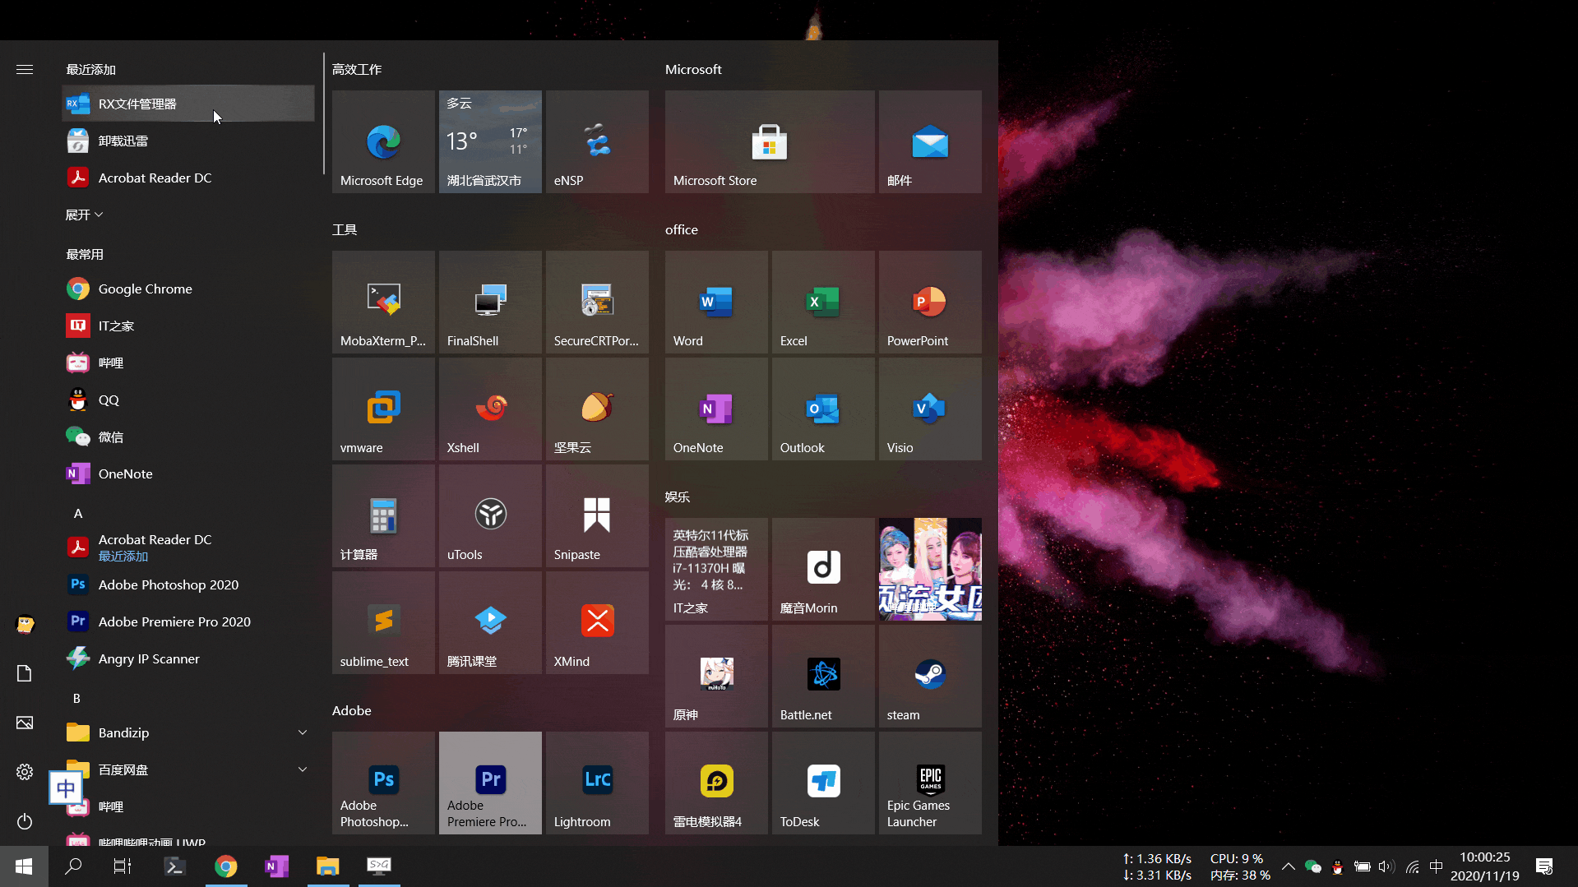Open the vmware tile
The width and height of the screenshot is (1578, 887).
coord(383,409)
